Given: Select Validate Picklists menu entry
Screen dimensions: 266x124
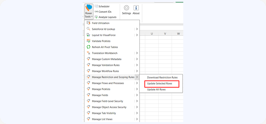Looking at the screenshot, I should [x=101, y=41].
